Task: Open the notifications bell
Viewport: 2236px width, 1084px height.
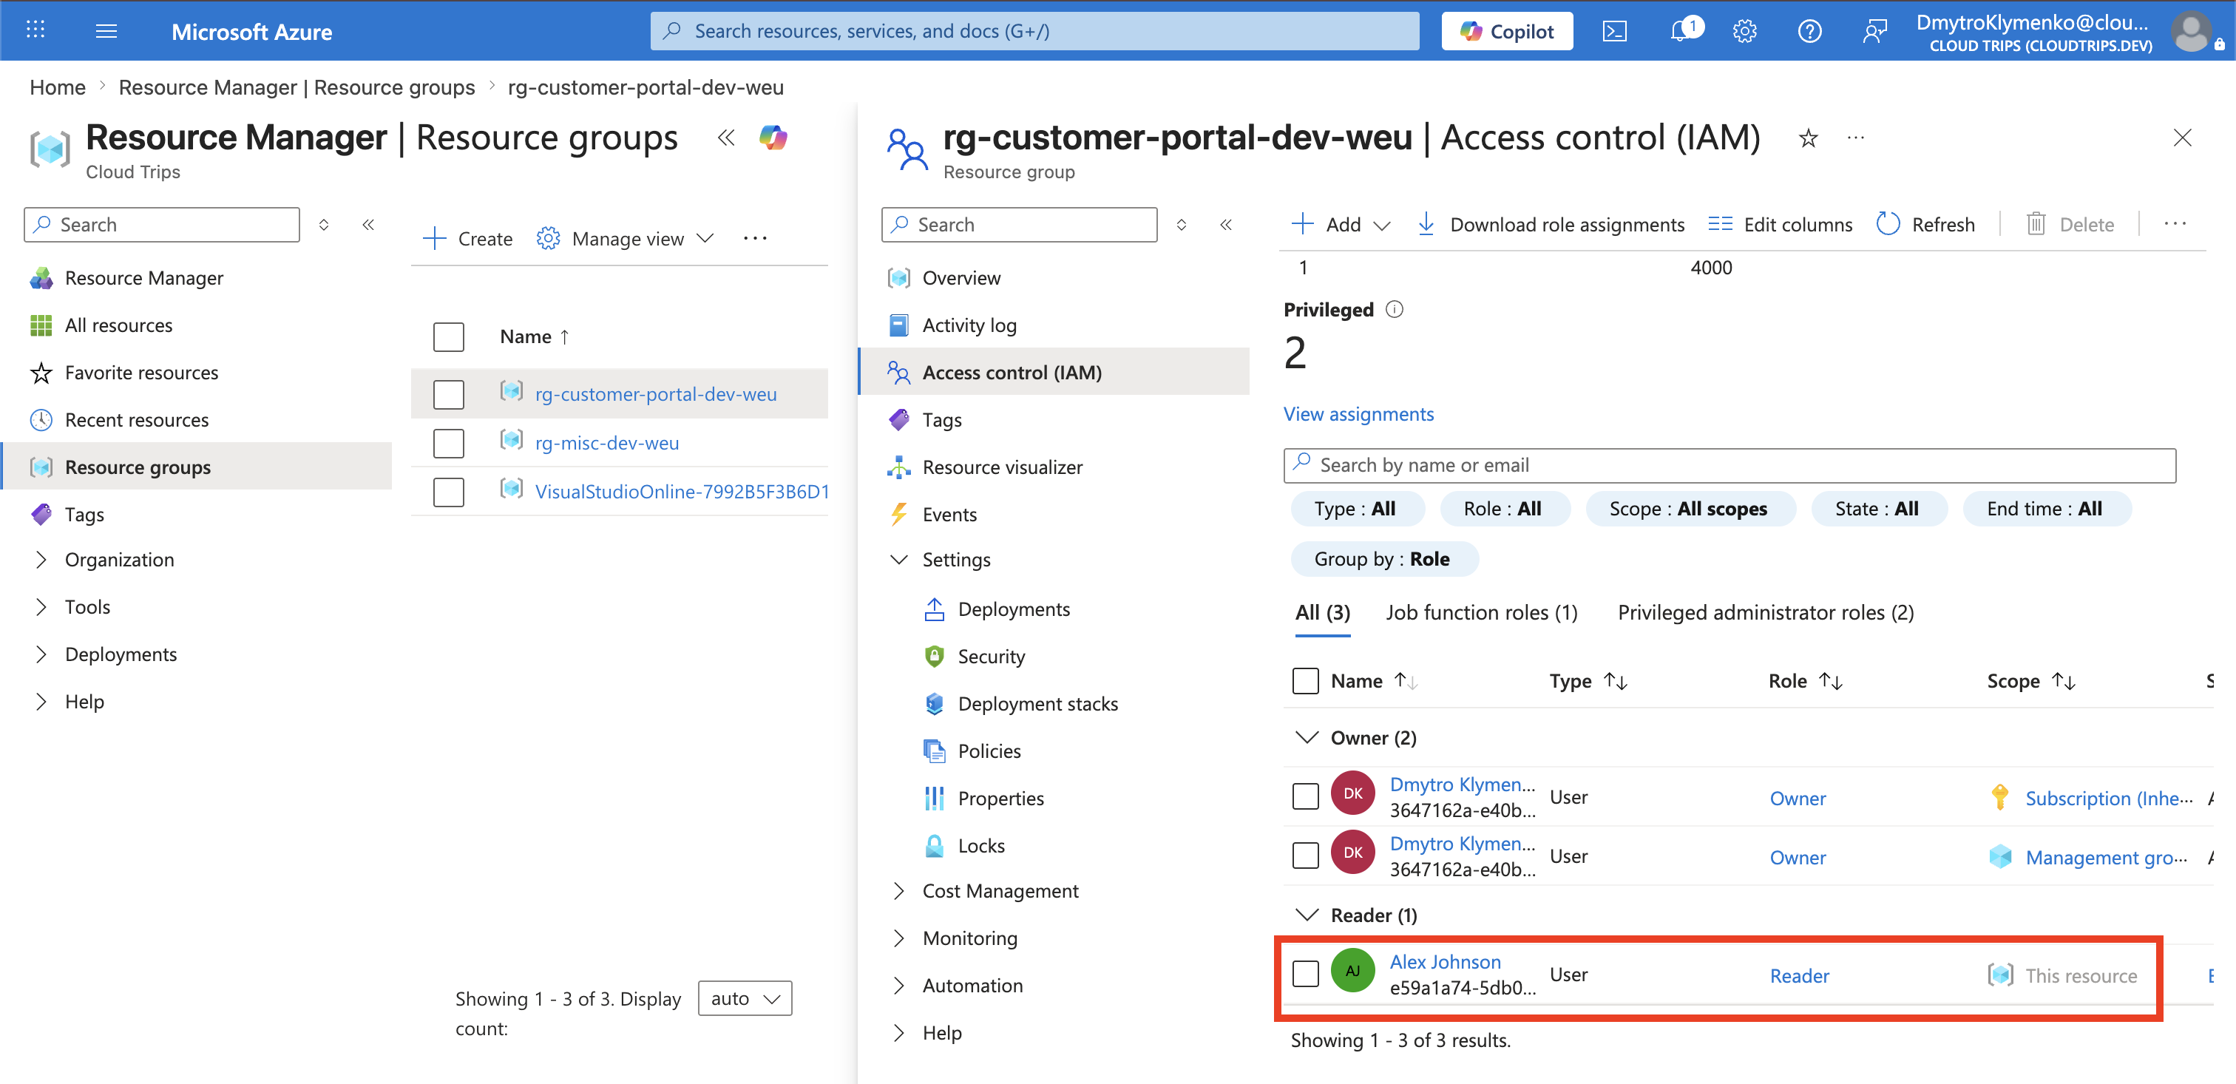Action: click(x=1685, y=31)
